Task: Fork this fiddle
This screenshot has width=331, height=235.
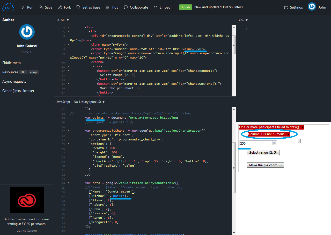Action: tap(64, 7)
